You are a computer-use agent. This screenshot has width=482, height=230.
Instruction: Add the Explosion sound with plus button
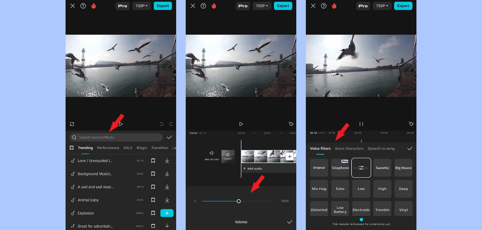[167, 213]
